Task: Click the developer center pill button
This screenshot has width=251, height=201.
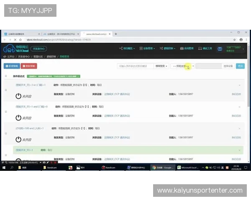Action: [38, 49]
